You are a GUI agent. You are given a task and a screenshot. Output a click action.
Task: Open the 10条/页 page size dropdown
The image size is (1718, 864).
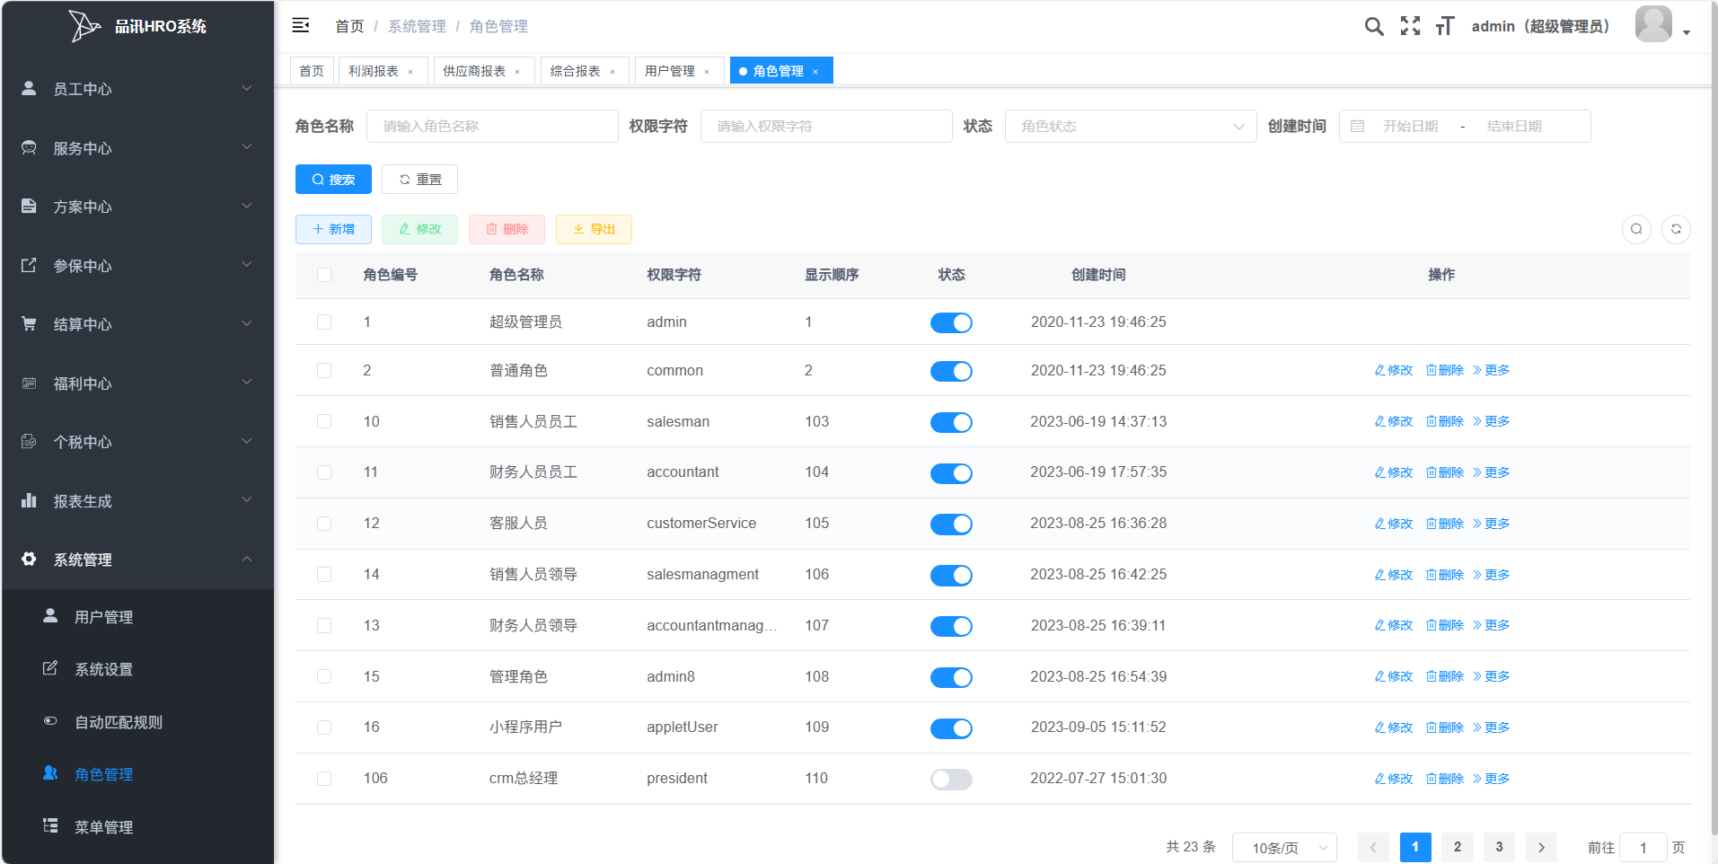[1284, 848]
